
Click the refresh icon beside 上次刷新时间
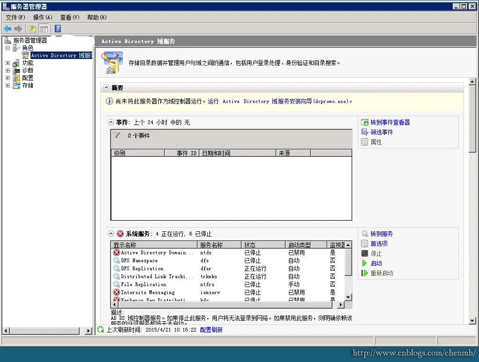click(x=101, y=330)
